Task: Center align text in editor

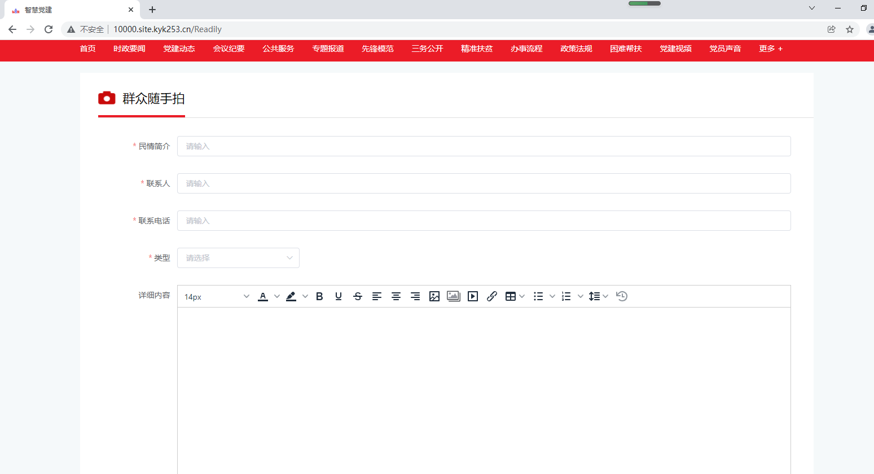Action: click(396, 296)
